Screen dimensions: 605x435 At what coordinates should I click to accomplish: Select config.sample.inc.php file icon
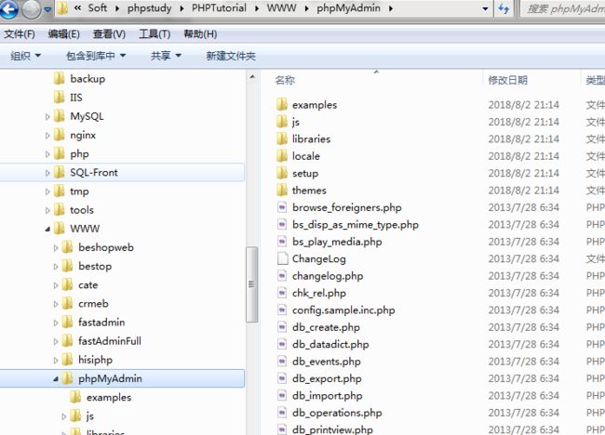[282, 310]
